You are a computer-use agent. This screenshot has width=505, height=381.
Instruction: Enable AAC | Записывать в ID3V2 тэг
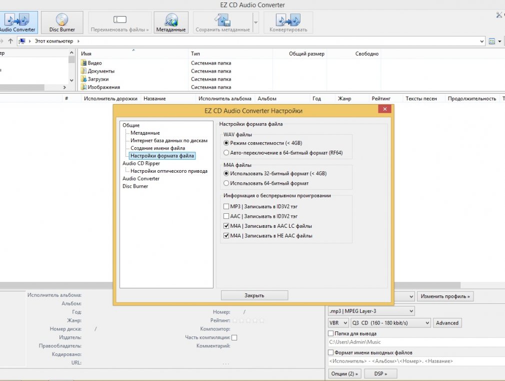[x=226, y=216]
